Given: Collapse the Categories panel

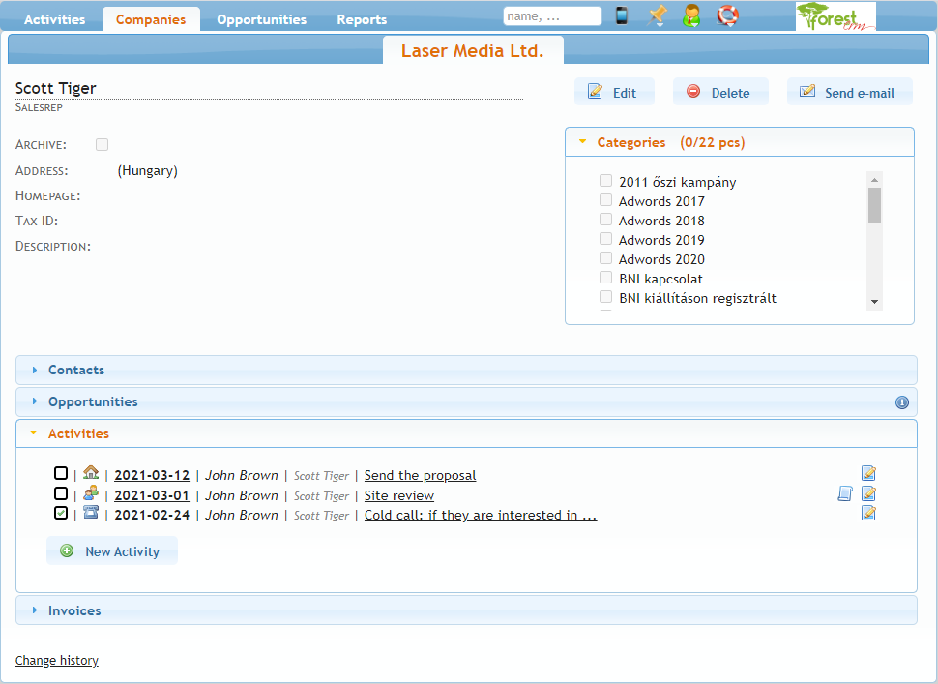Looking at the screenshot, I should 630,142.
